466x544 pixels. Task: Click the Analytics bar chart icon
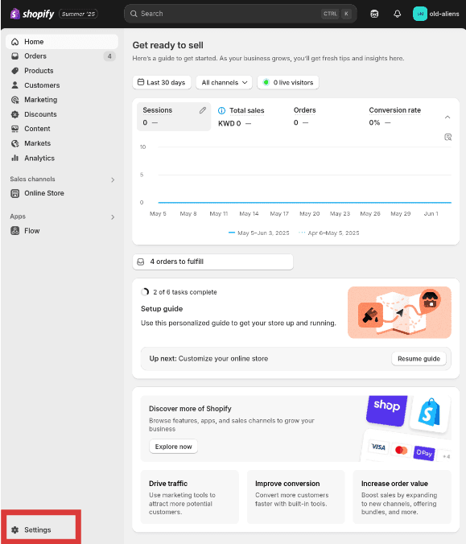coord(15,159)
